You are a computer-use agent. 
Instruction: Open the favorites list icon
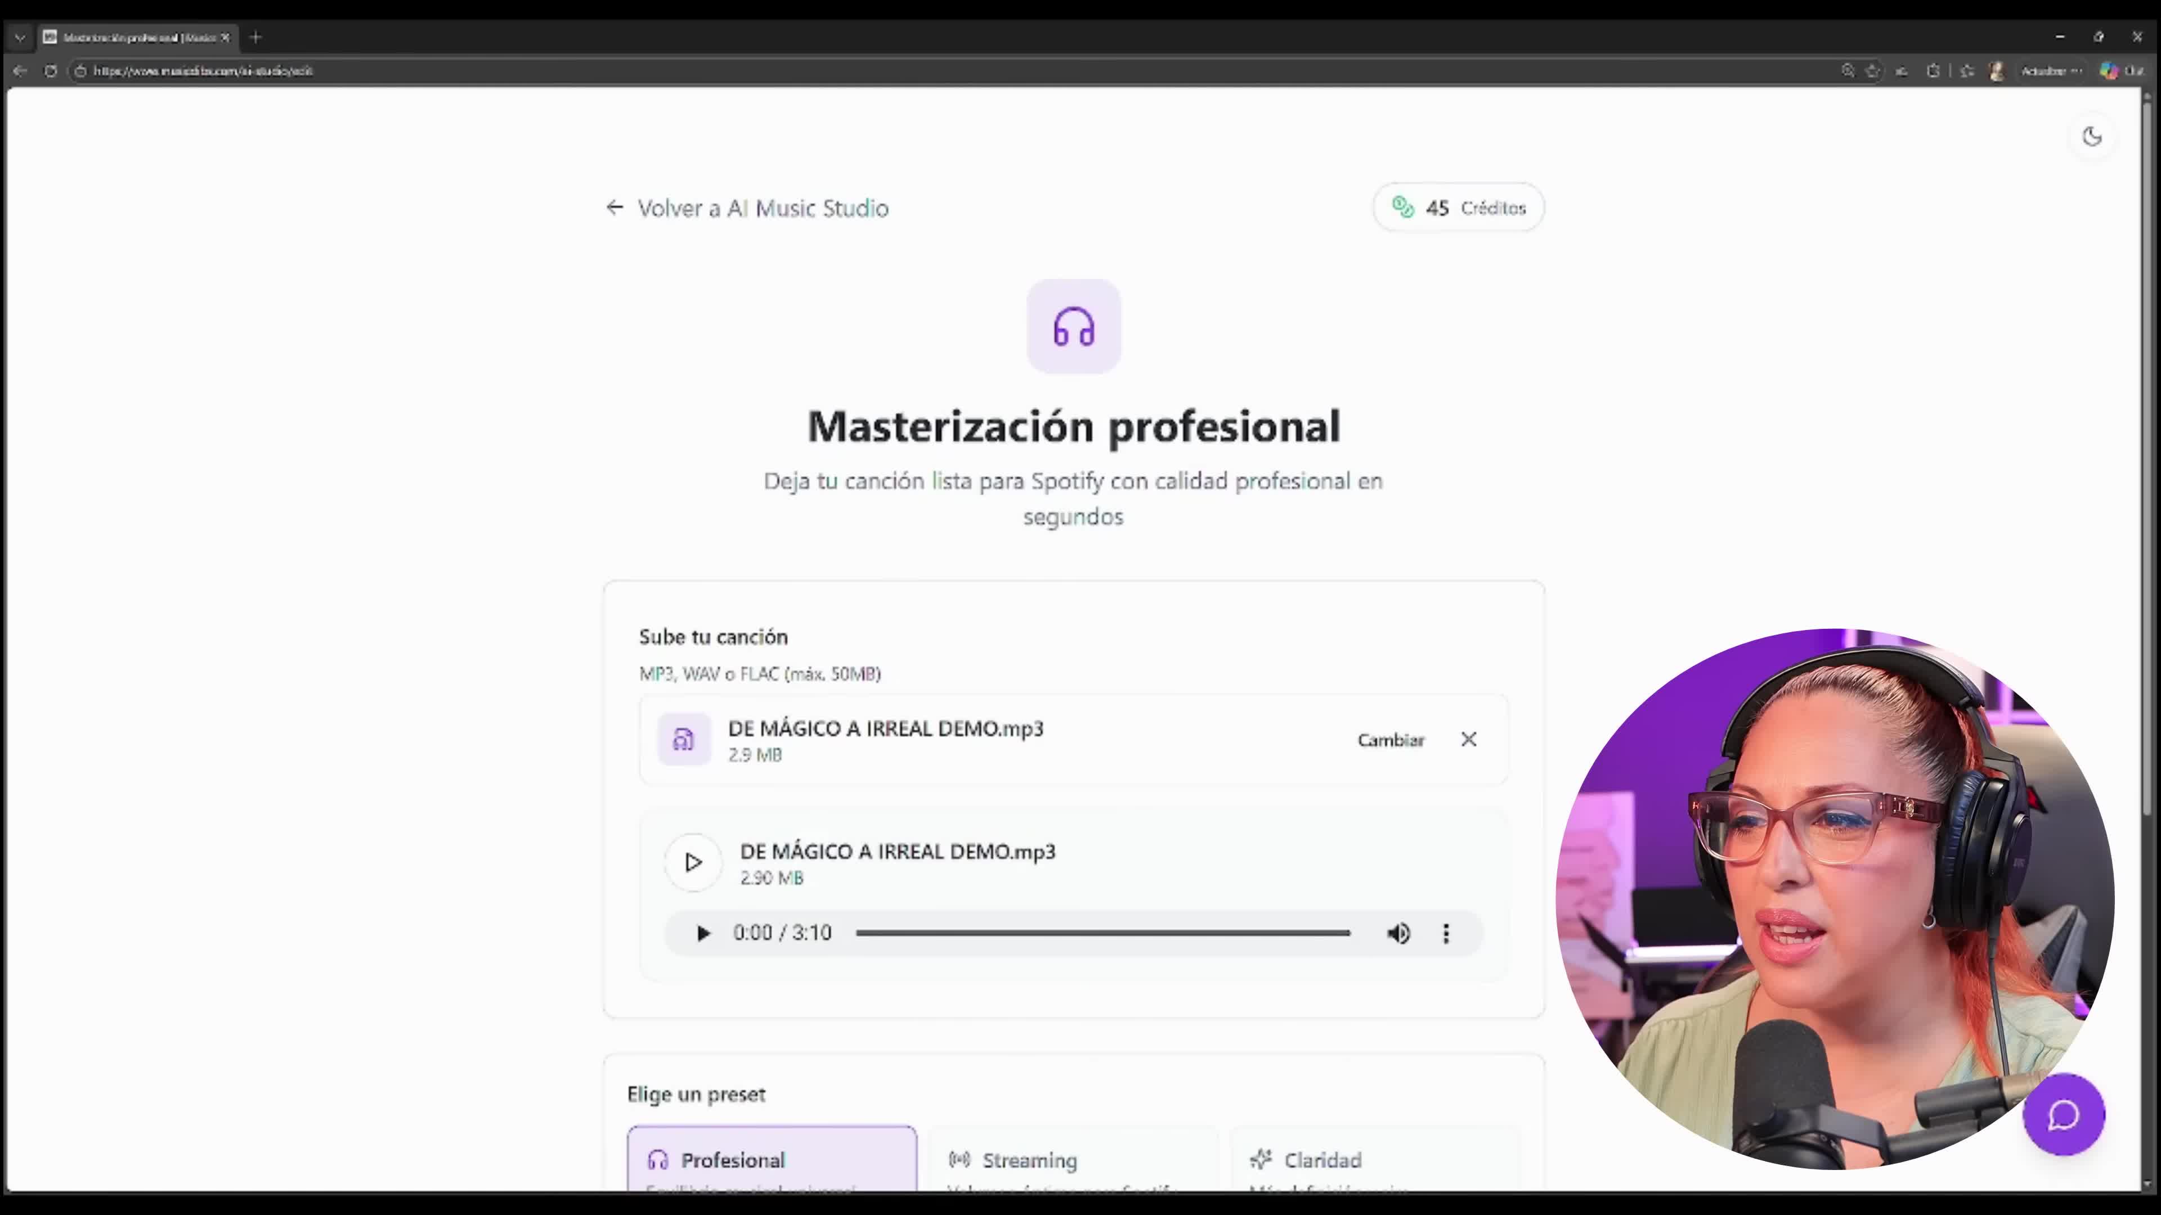1967,71
